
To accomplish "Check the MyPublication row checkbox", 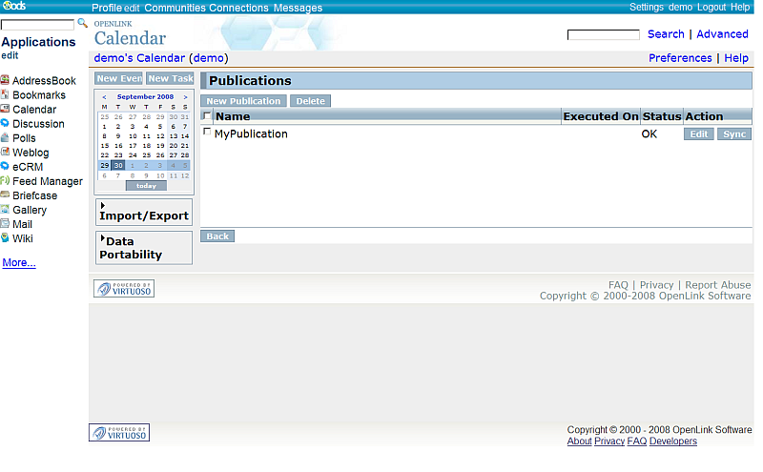I will click(208, 133).
